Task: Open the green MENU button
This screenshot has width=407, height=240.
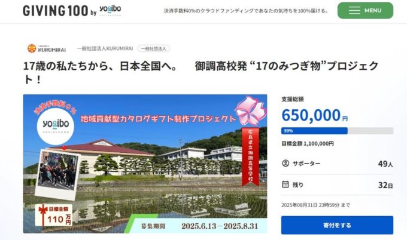Action: 365,10
